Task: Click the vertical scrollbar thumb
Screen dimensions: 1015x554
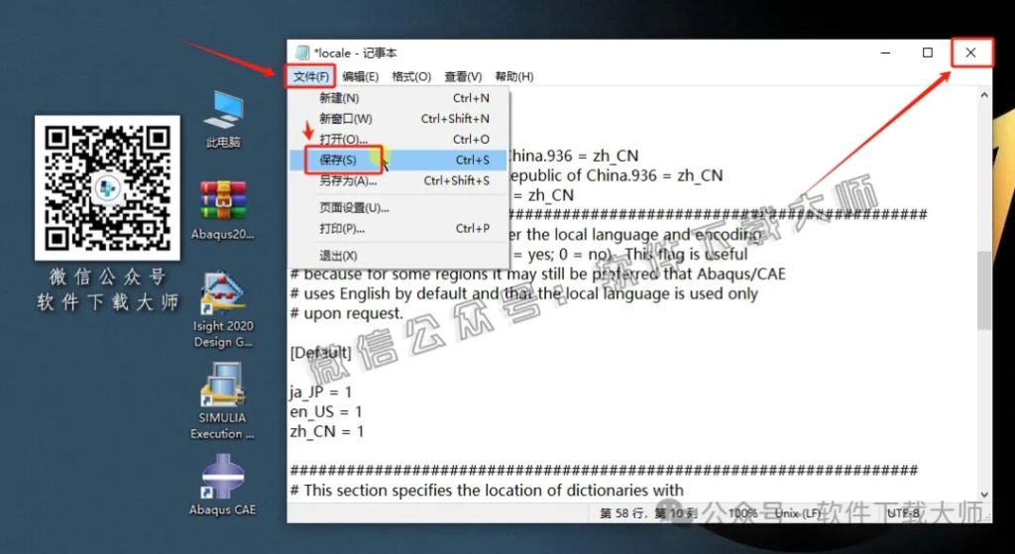Action: click(x=984, y=290)
